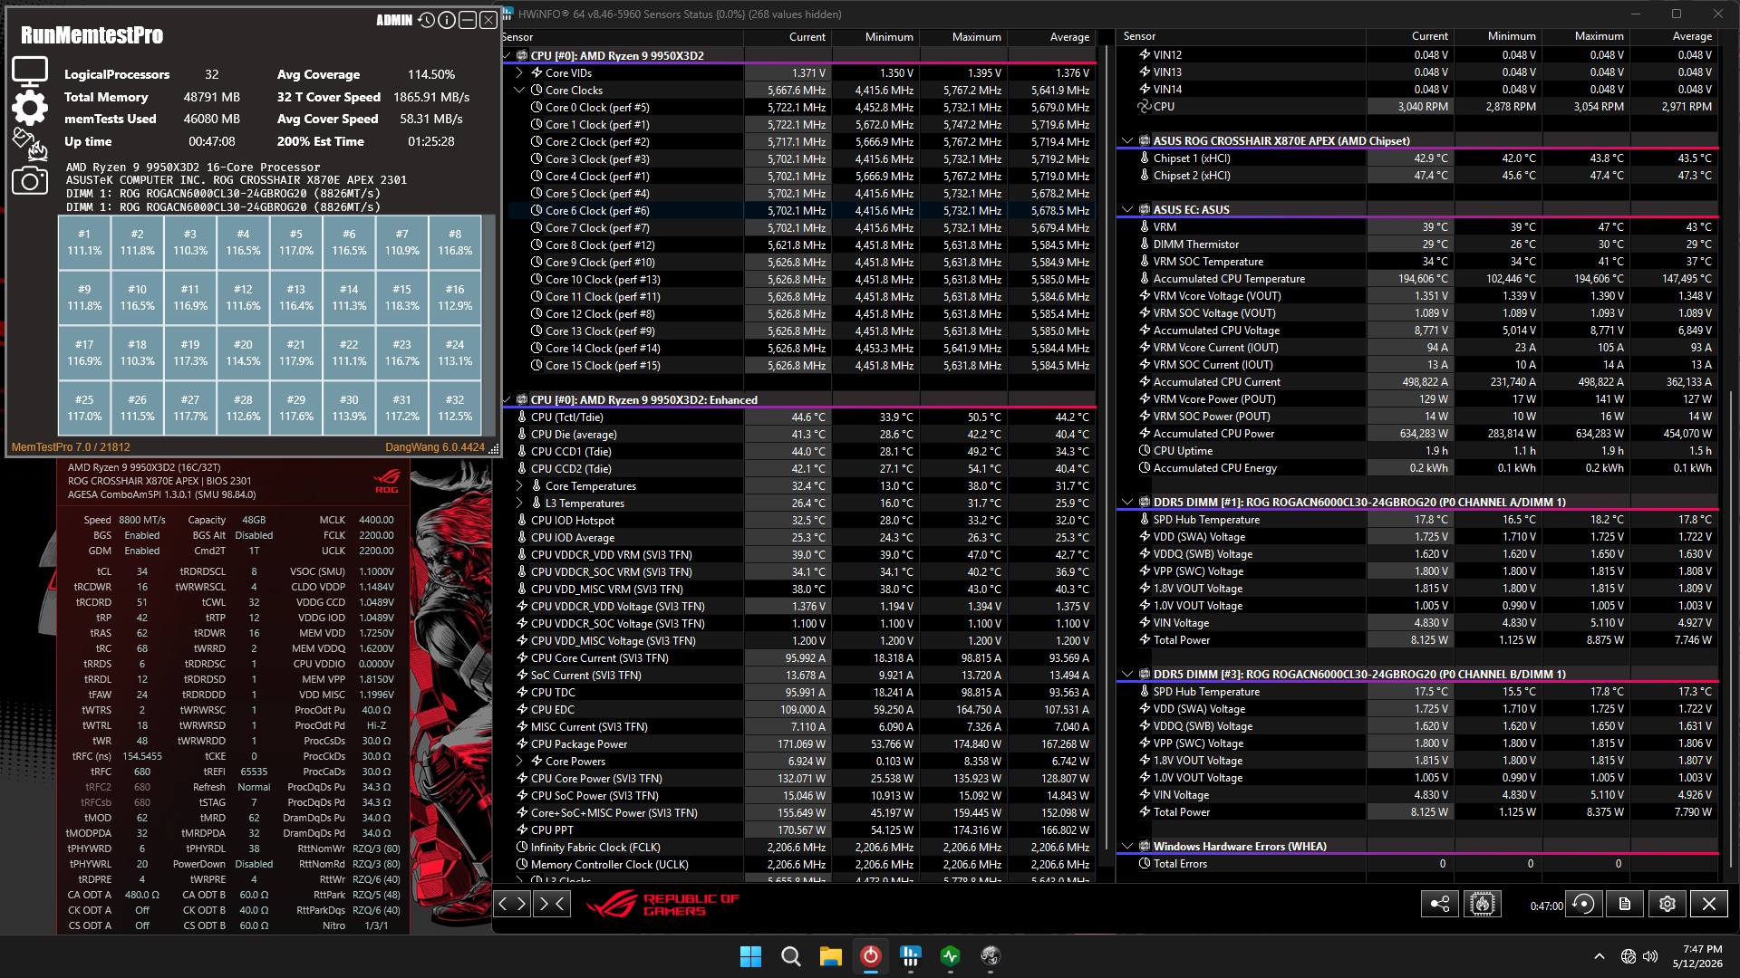Select SPD Hub Temperature under DIMM [#1]
1740x978 pixels.
(1418, 520)
